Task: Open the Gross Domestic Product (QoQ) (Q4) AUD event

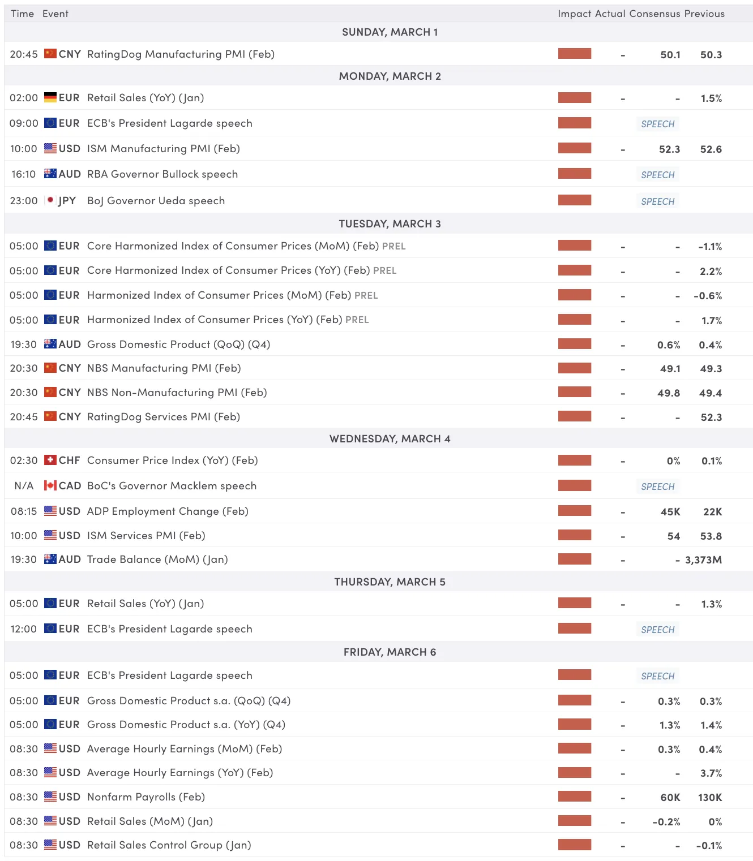Action: (178, 344)
